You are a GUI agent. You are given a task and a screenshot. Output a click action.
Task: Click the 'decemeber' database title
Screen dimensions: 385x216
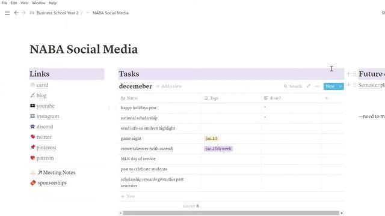click(x=135, y=86)
